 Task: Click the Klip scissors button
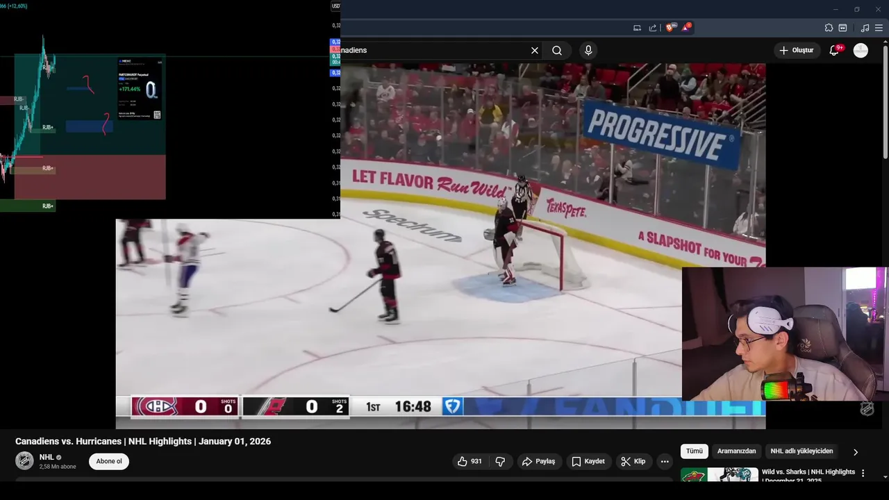click(633, 461)
